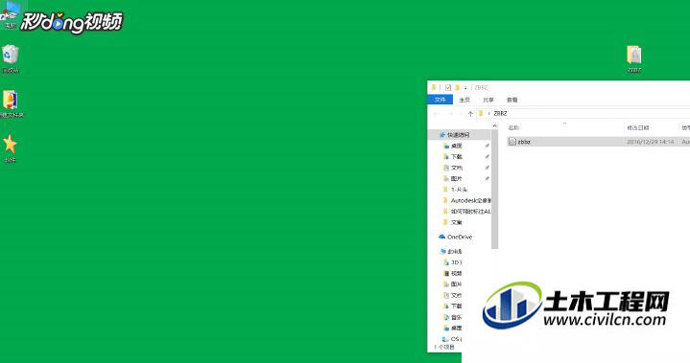The image size is (690, 363).
Task: Switch to the 查看 ribbon tab
Action: [512, 100]
